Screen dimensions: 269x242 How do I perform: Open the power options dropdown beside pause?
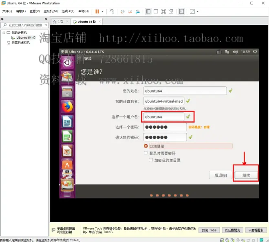(102, 11)
